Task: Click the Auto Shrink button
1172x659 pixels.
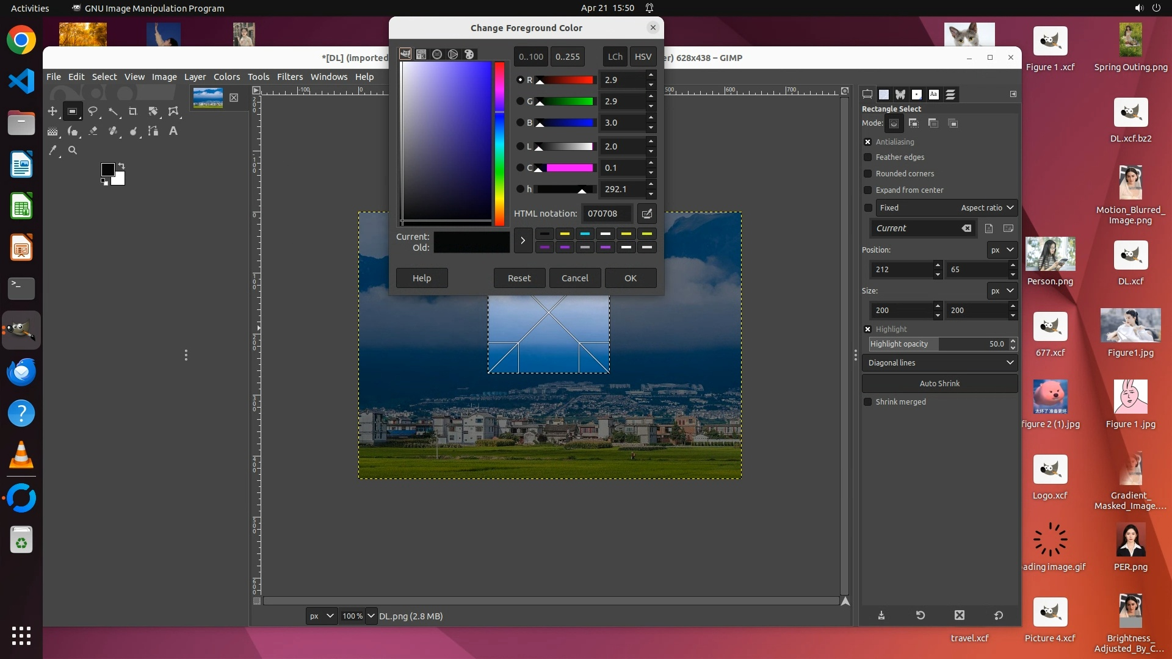Action: 939,384
